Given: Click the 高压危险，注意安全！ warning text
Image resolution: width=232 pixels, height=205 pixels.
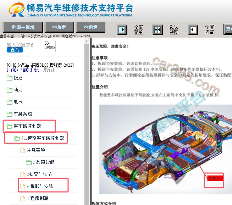Looking at the screenshot, I should (110, 46).
